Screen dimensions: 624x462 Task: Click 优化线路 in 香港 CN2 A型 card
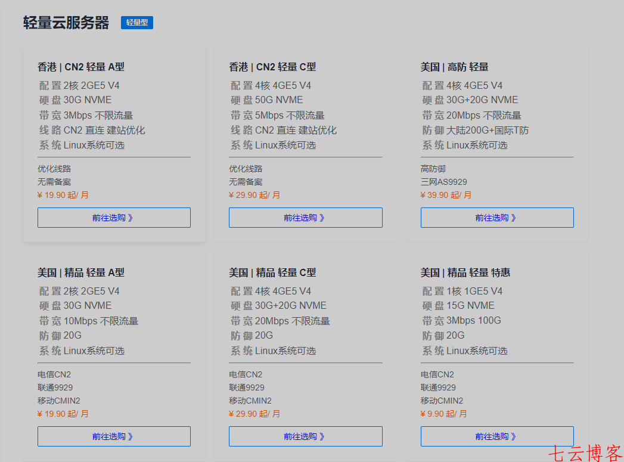pyautogui.click(x=54, y=169)
